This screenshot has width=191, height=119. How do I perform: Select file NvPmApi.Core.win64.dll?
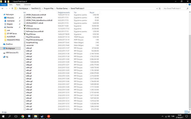pos(35,31)
